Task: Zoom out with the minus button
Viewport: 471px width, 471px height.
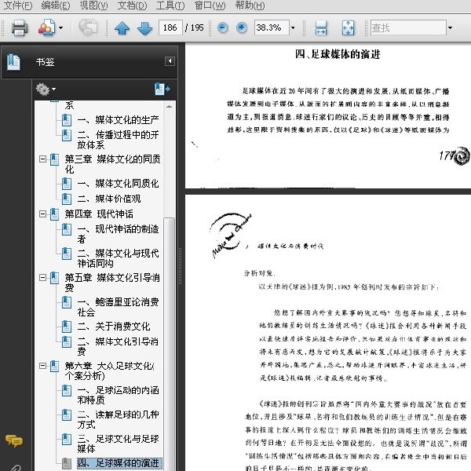Action: 222,28
